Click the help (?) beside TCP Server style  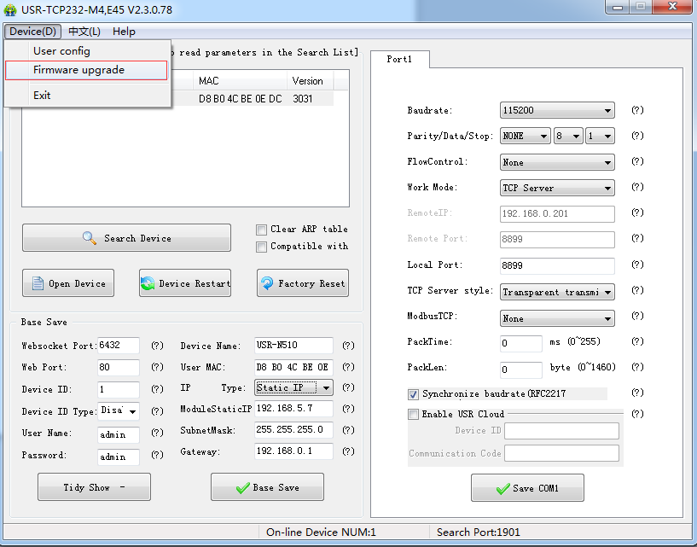click(637, 290)
